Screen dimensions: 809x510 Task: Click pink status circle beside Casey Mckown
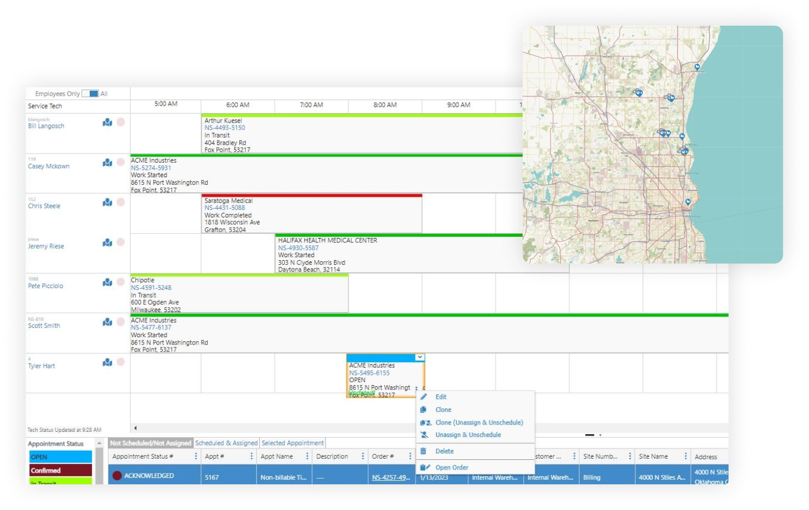coord(120,162)
